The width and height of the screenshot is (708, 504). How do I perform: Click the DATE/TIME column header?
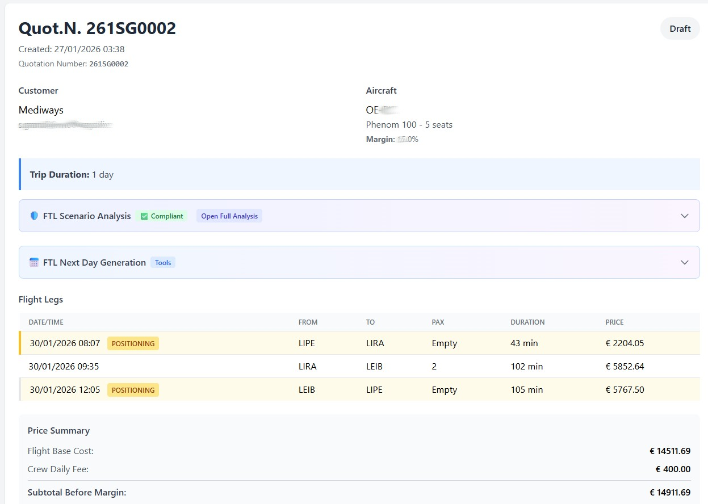(x=46, y=322)
